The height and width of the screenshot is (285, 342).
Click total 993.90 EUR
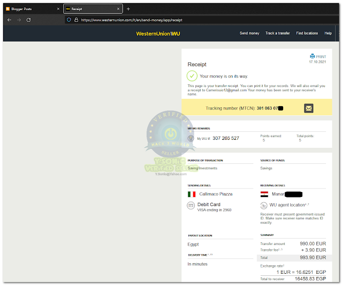313,258
